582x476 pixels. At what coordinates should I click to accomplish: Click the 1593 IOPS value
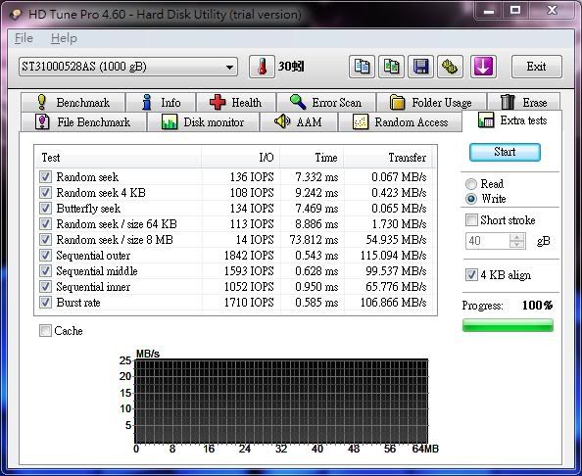[249, 271]
